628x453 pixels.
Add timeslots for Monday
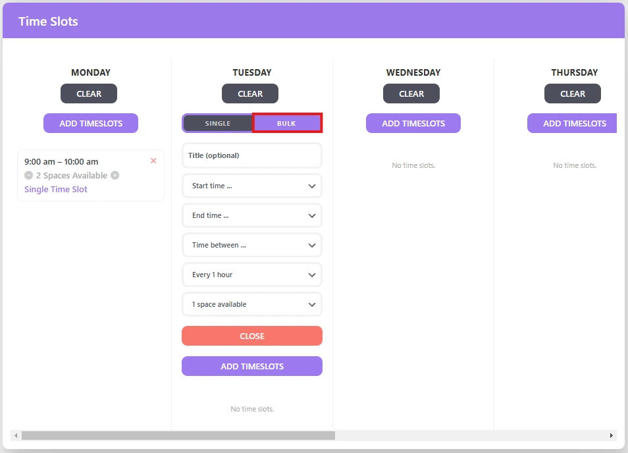pyautogui.click(x=91, y=123)
